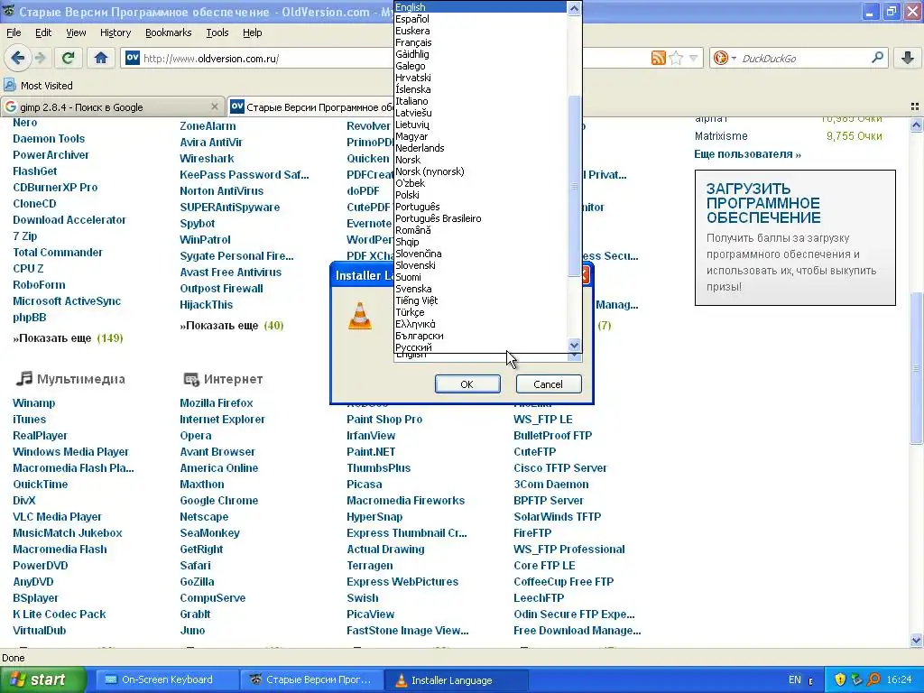Close the gimp 2.8.4 Google tab
Screen dimensions: 924x693
(x=215, y=106)
